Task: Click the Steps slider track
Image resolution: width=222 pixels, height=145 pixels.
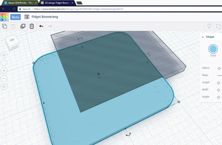Action: [x=220, y=76]
